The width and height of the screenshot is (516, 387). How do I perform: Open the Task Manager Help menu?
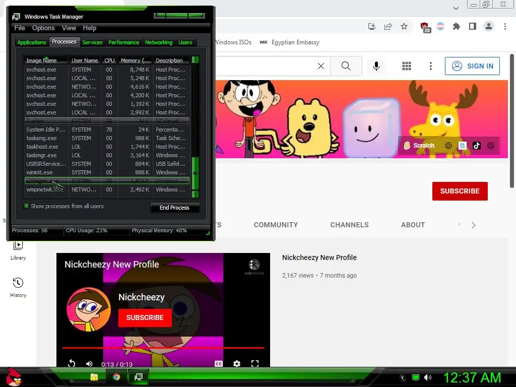(90, 28)
